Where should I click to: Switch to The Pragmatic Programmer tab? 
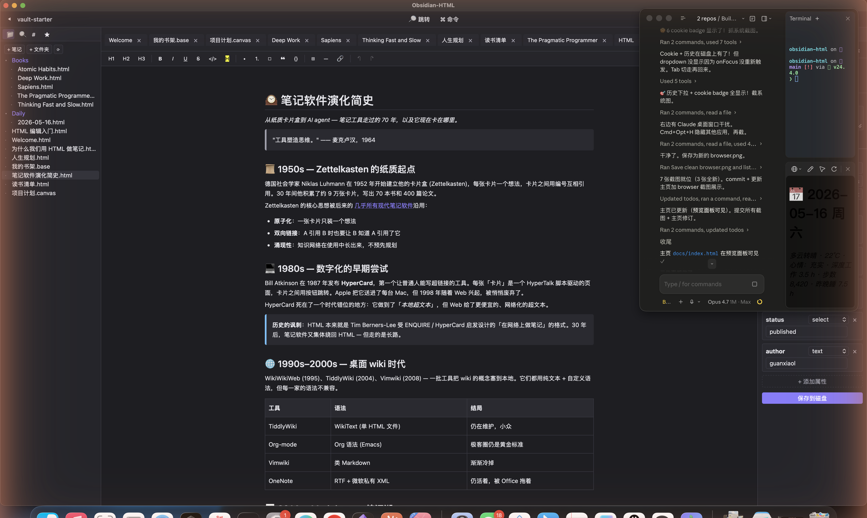(x=562, y=40)
